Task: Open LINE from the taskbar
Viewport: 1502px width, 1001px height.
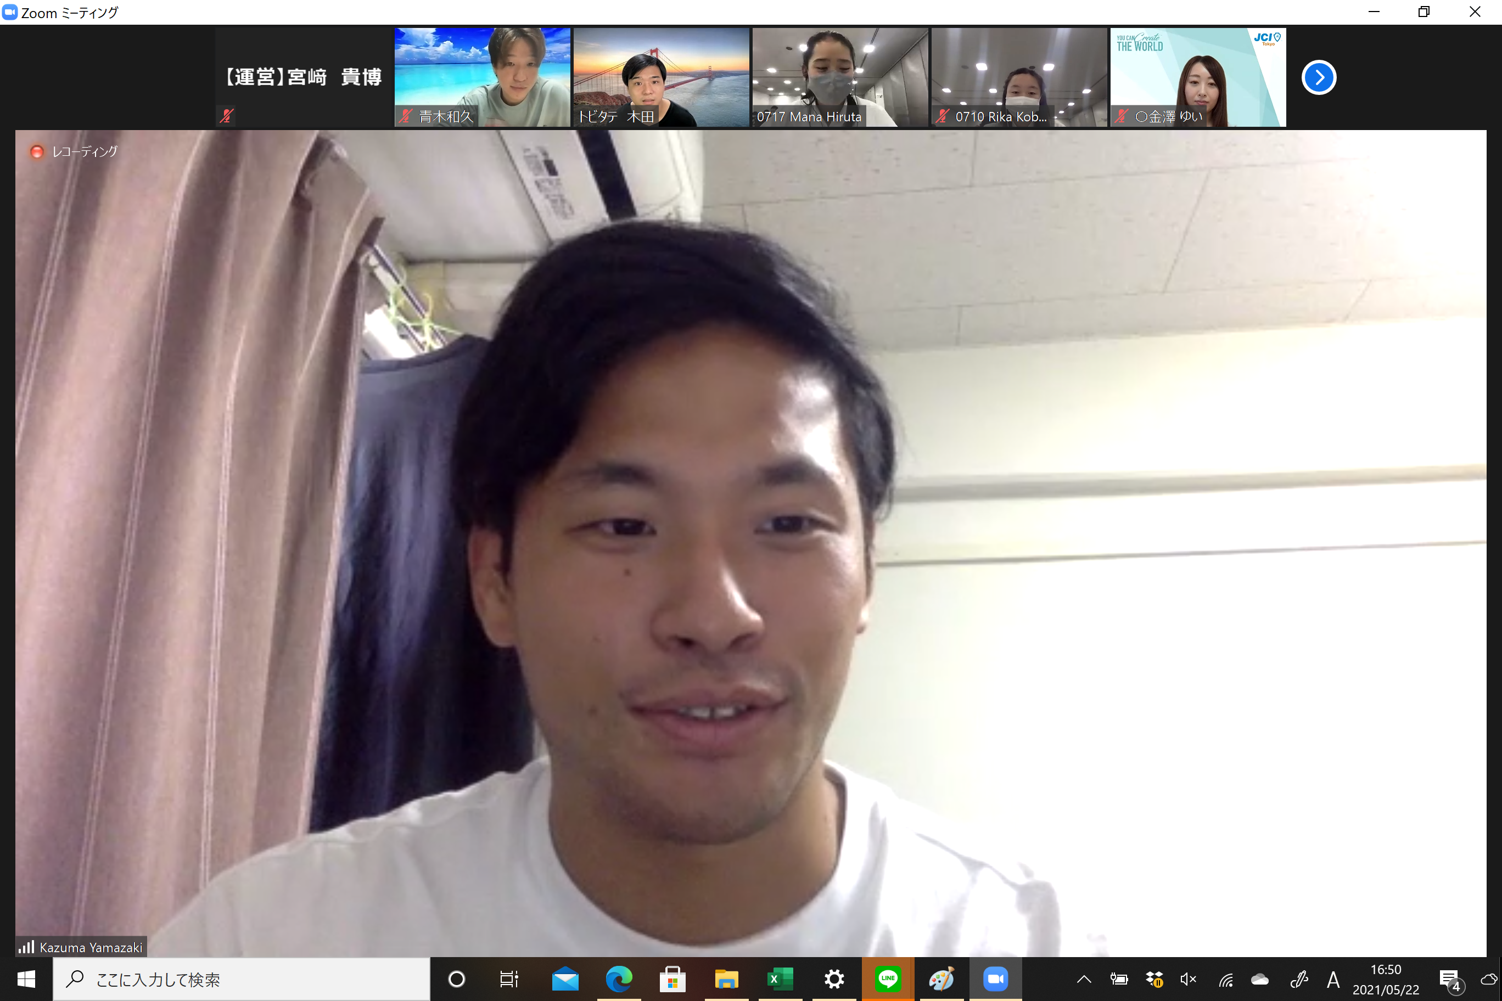Action: click(x=887, y=978)
